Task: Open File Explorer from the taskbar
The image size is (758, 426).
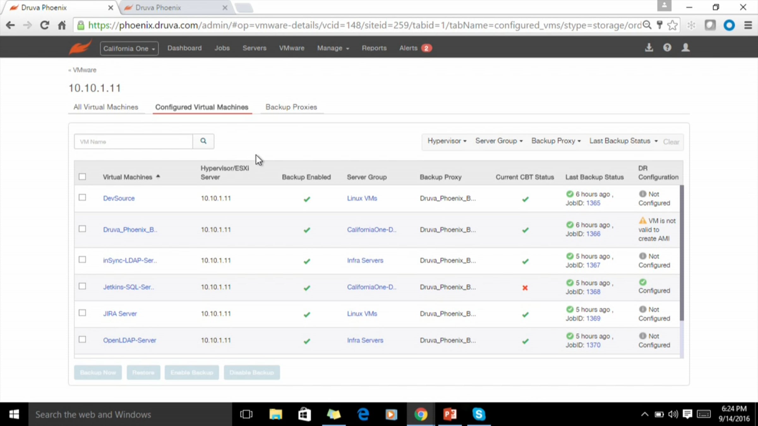Action: [275, 414]
